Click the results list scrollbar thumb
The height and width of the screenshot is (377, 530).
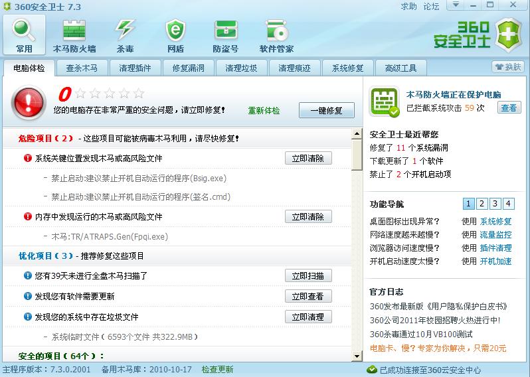pos(357,155)
